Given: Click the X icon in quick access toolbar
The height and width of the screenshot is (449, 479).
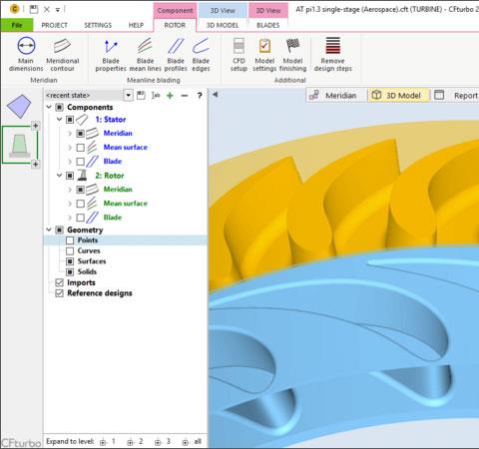Looking at the screenshot, I should [x=47, y=9].
